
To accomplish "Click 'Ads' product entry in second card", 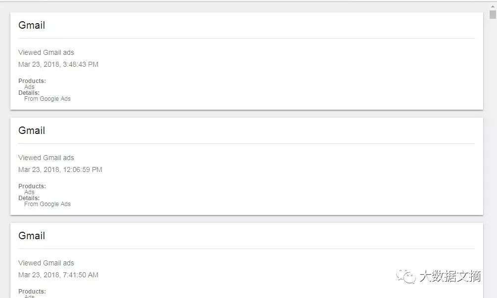I will click(29, 192).
